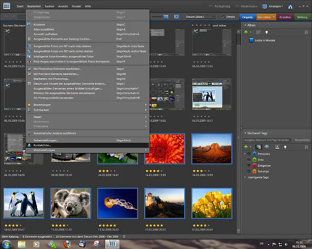312x249 pixels.
Task: Expand the Intelligente Tags tree
Action: 245,177
